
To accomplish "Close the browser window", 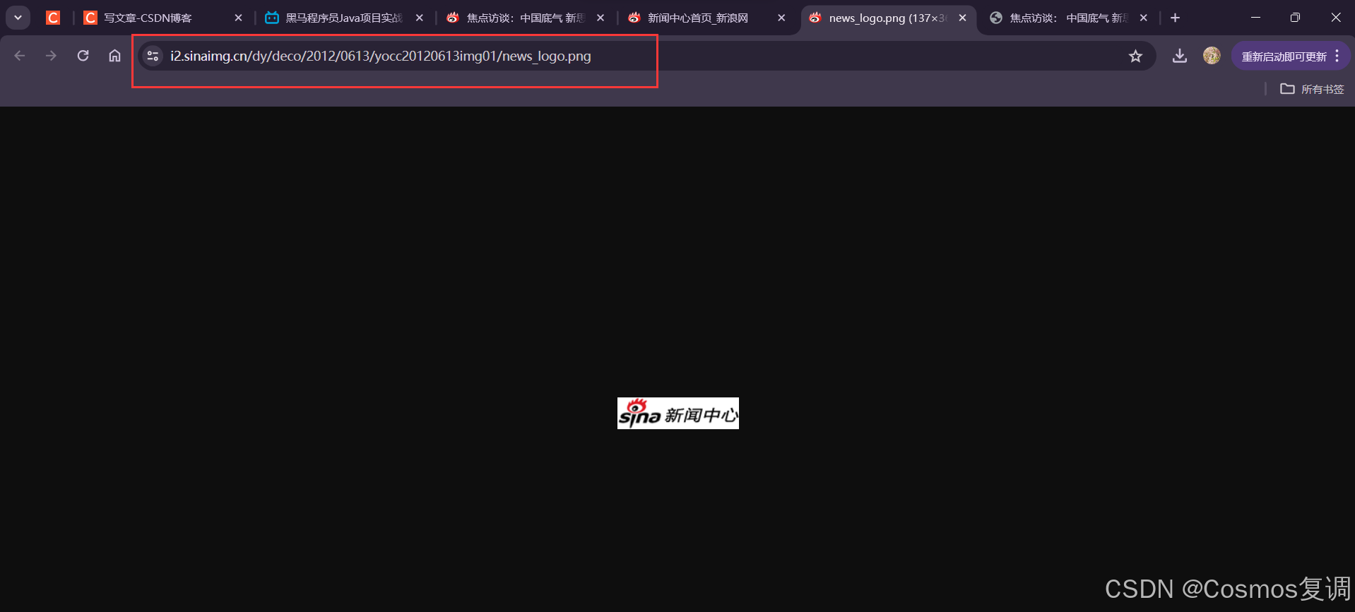I will click(x=1335, y=18).
